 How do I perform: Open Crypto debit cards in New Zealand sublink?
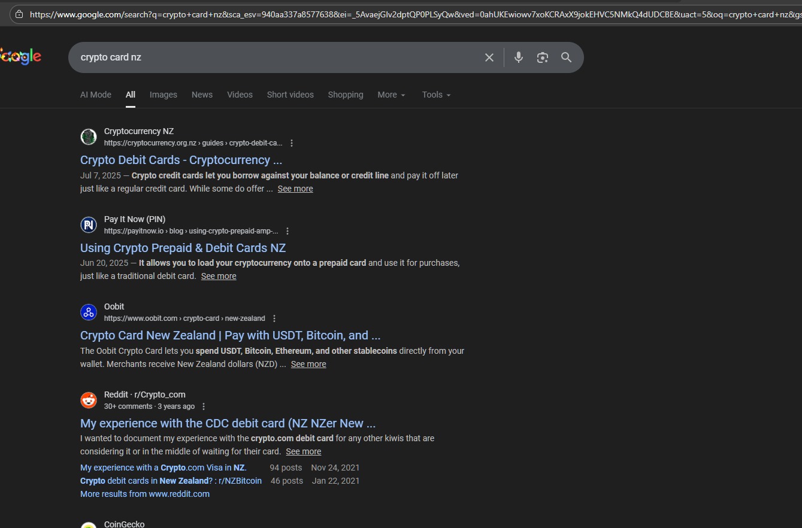pos(171,481)
